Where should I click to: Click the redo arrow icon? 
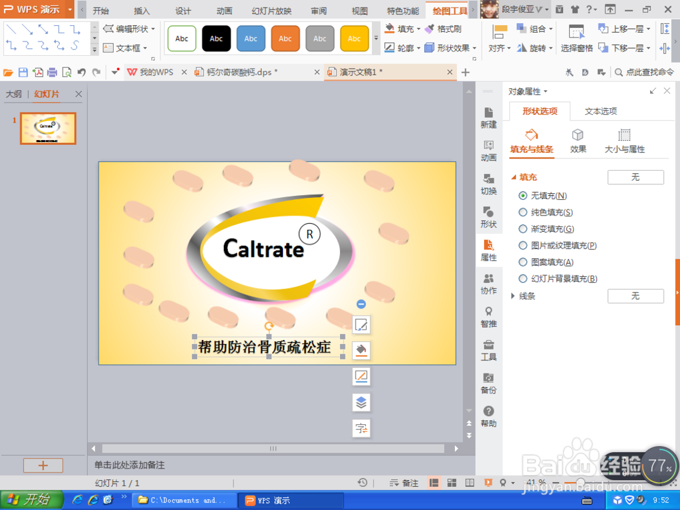point(97,72)
